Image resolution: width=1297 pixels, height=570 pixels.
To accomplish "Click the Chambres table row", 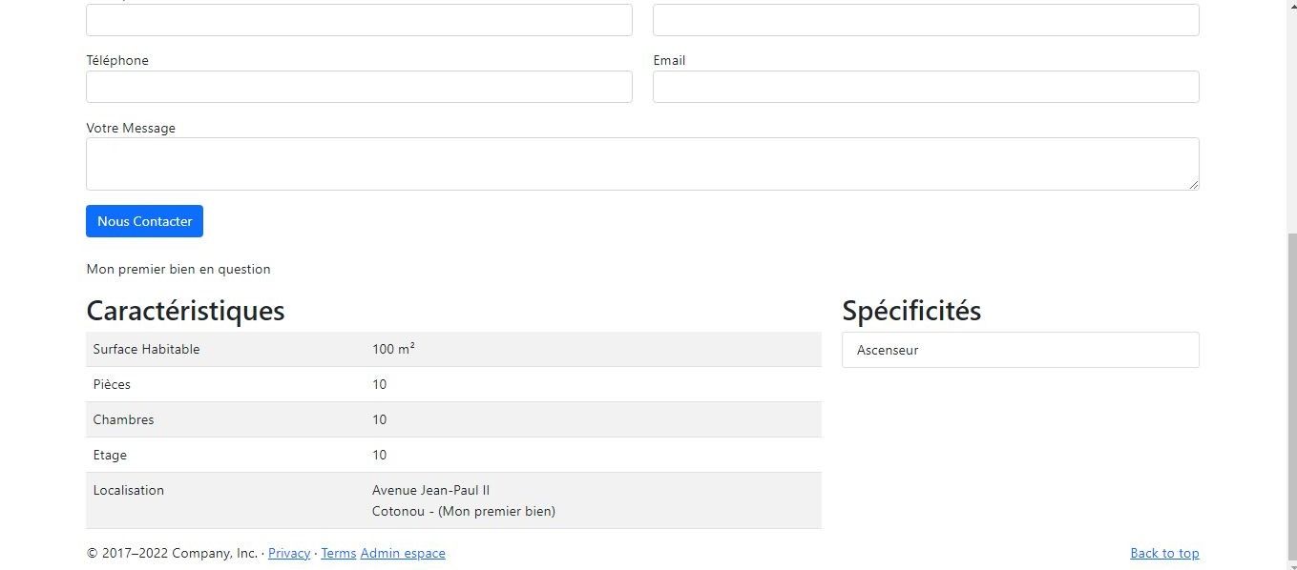I will click(453, 419).
